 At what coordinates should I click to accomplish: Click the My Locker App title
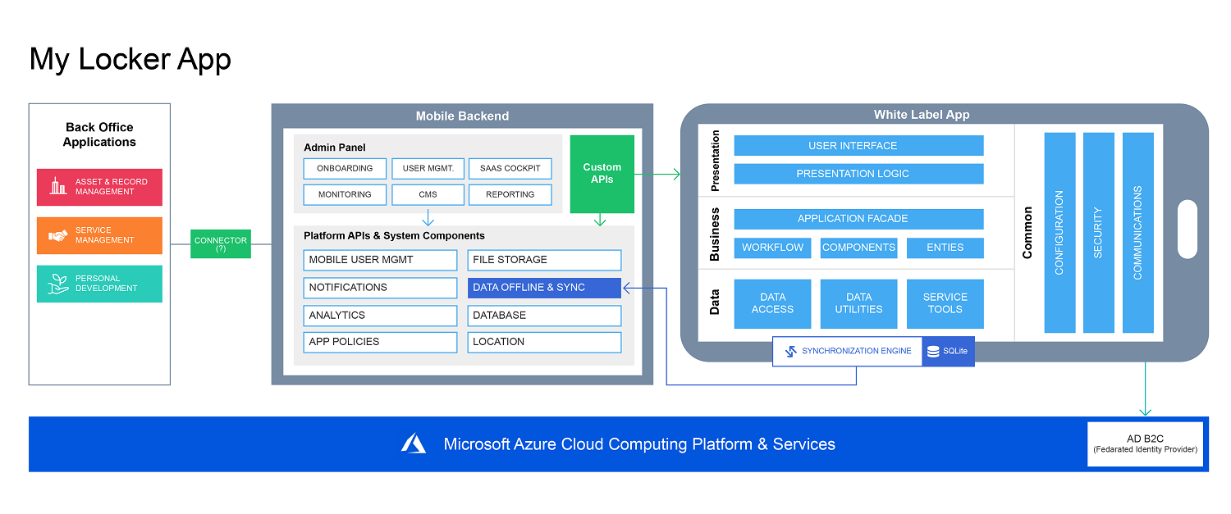(130, 59)
